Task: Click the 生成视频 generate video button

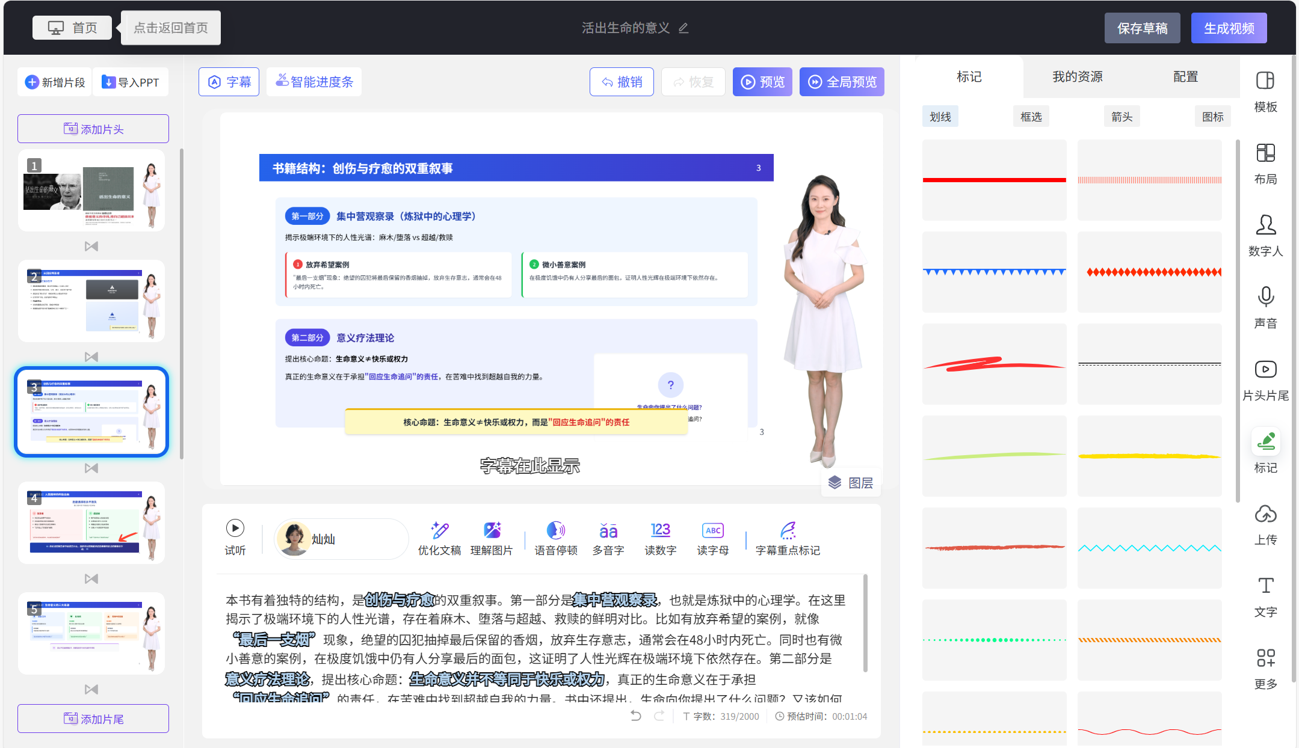Action: coord(1229,28)
